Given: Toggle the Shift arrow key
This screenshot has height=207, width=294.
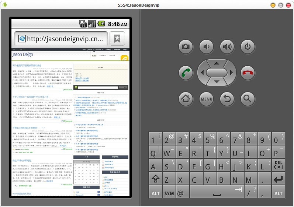Looking at the screenshot, I should point(155,179).
